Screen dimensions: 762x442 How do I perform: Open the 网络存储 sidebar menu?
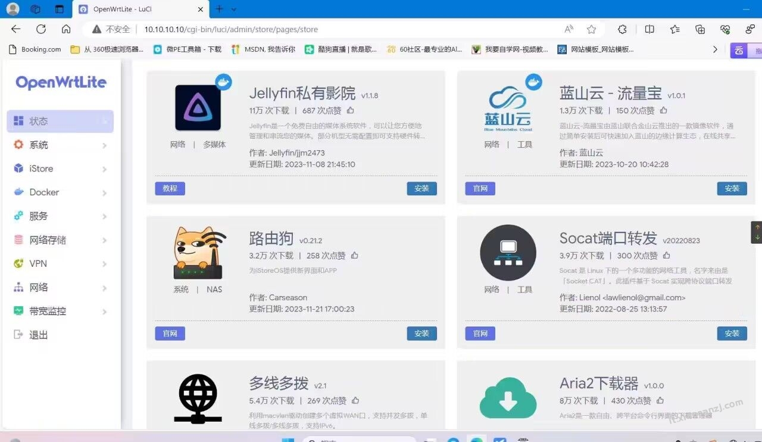point(60,240)
